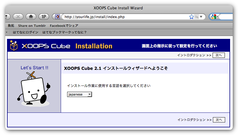Screen dimensions: 238x135
Task: Click the XOOPS Cube Install Wizard title
Action: [118, 8]
